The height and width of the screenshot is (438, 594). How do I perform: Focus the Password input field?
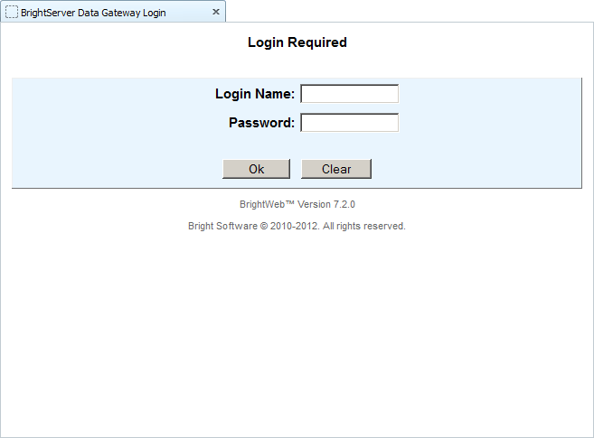(x=349, y=123)
